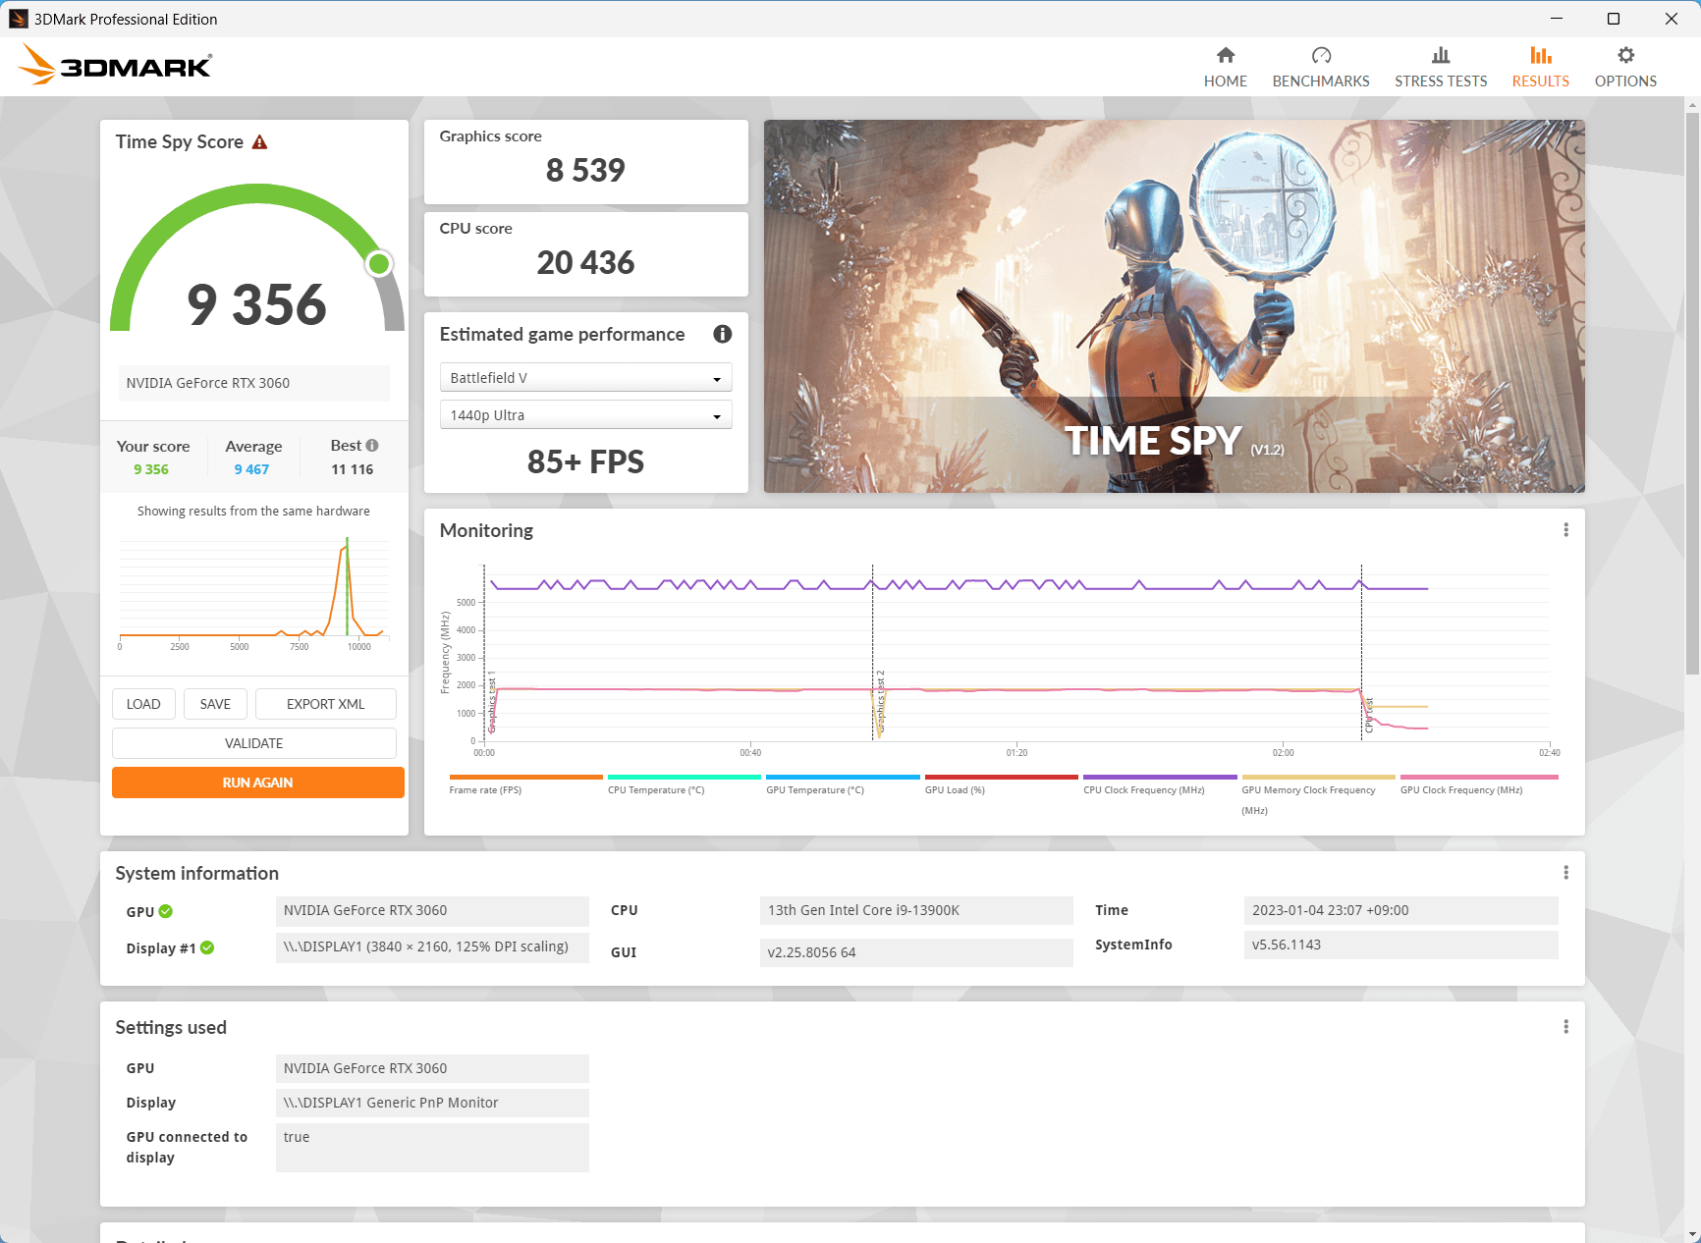1701x1243 pixels.
Task: Click the green check next to Display #1
Action: pyautogui.click(x=207, y=947)
